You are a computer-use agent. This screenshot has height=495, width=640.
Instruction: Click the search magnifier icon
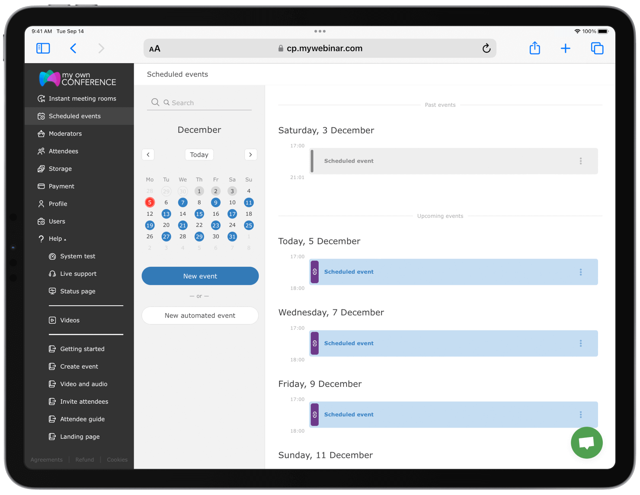point(155,102)
